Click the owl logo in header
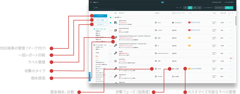This screenshot has width=240, height=94. 162,2
